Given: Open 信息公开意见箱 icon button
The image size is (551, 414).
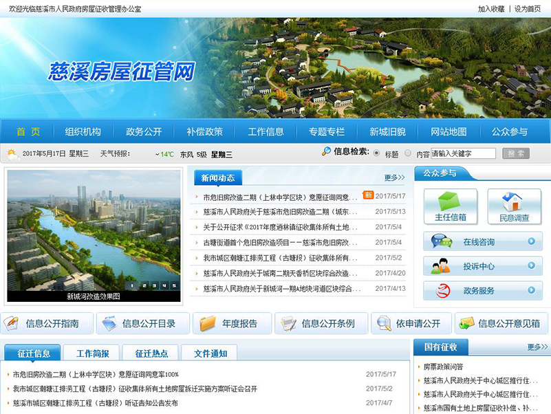Looking at the screenshot, I should pyautogui.click(x=466, y=323).
